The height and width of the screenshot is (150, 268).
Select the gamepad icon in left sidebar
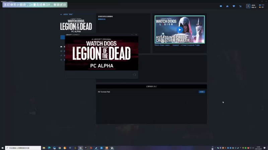(61, 47)
